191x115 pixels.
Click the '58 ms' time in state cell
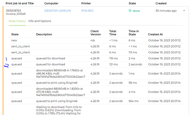click(133, 83)
